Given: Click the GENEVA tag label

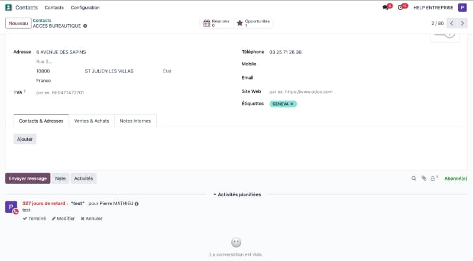Looking at the screenshot, I should 280,104.
